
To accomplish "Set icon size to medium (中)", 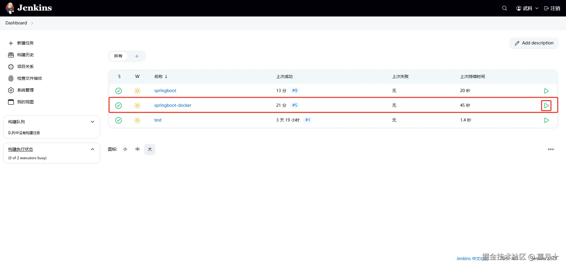I will 137,149.
